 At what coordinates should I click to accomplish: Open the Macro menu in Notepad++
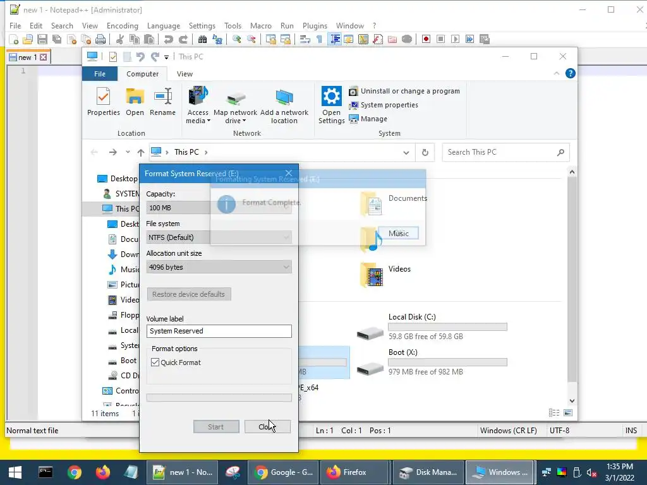click(261, 25)
